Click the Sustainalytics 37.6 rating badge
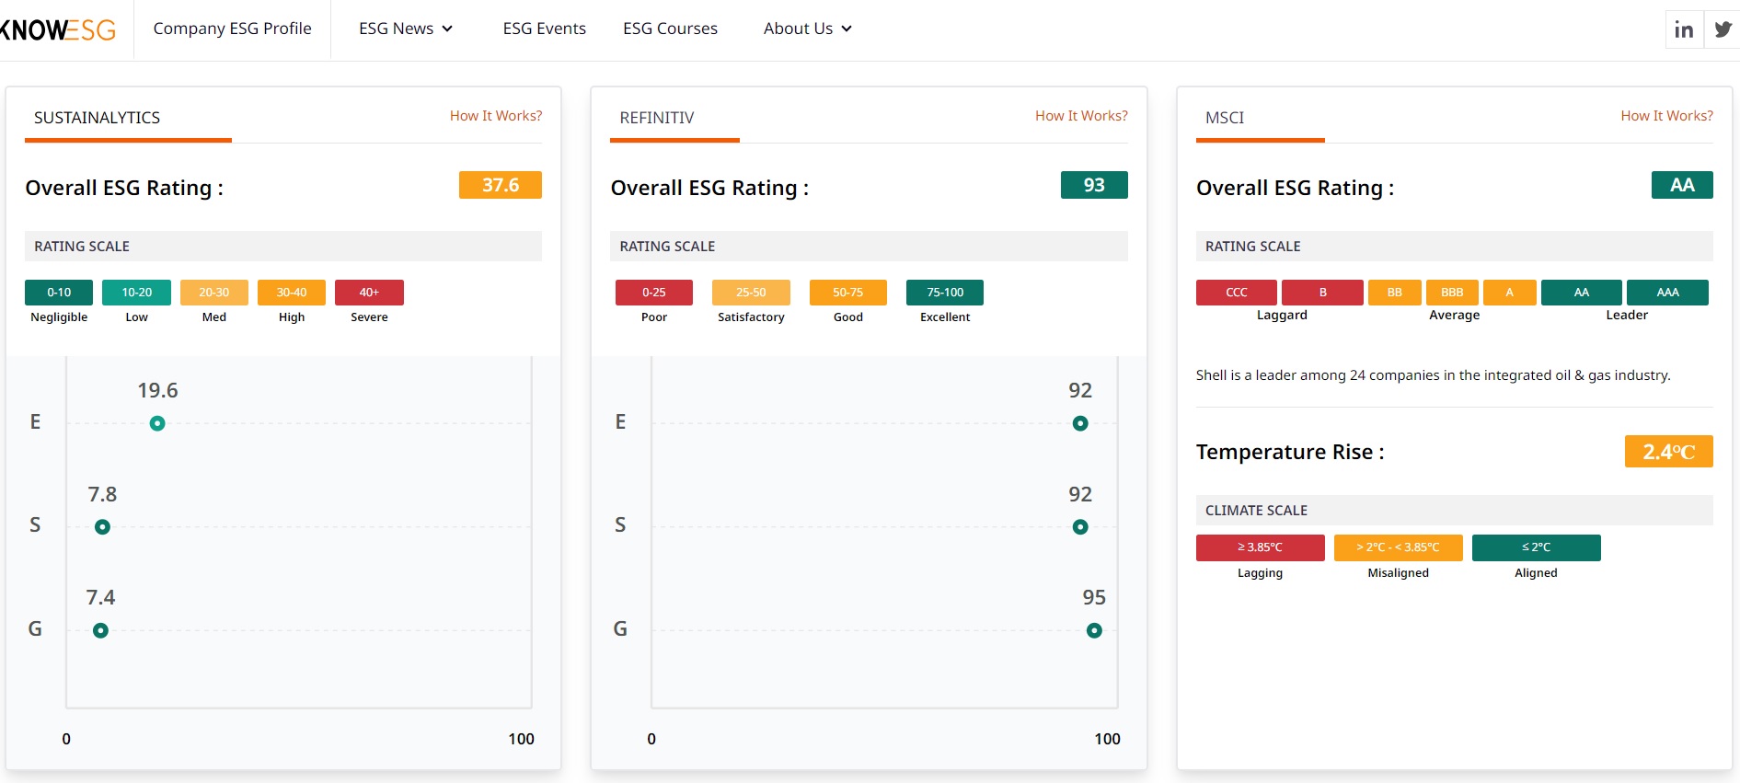 coord(501,185)
